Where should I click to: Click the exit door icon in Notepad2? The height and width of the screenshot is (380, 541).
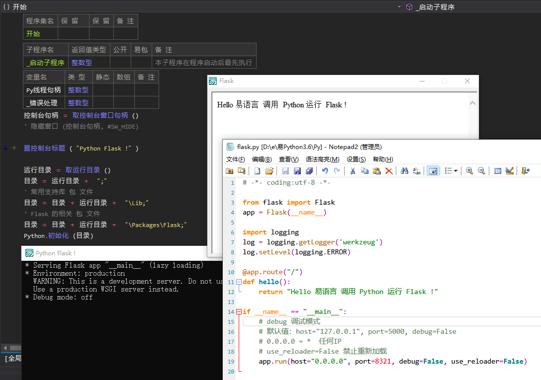point(525,171)
